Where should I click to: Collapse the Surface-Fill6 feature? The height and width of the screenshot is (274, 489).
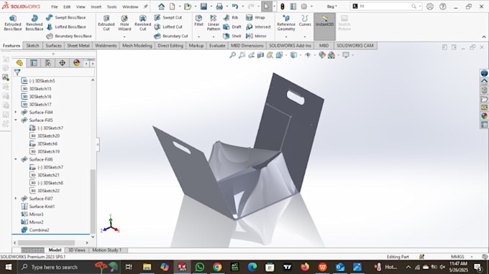tap(16, 159)
